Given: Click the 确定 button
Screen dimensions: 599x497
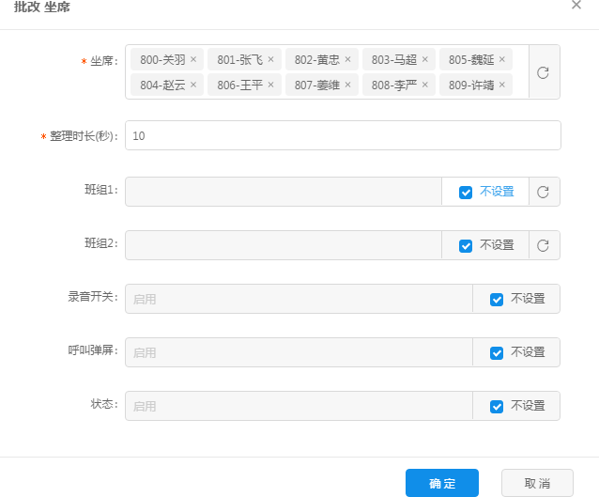Looking at the screenshot, I should [442, 483].
